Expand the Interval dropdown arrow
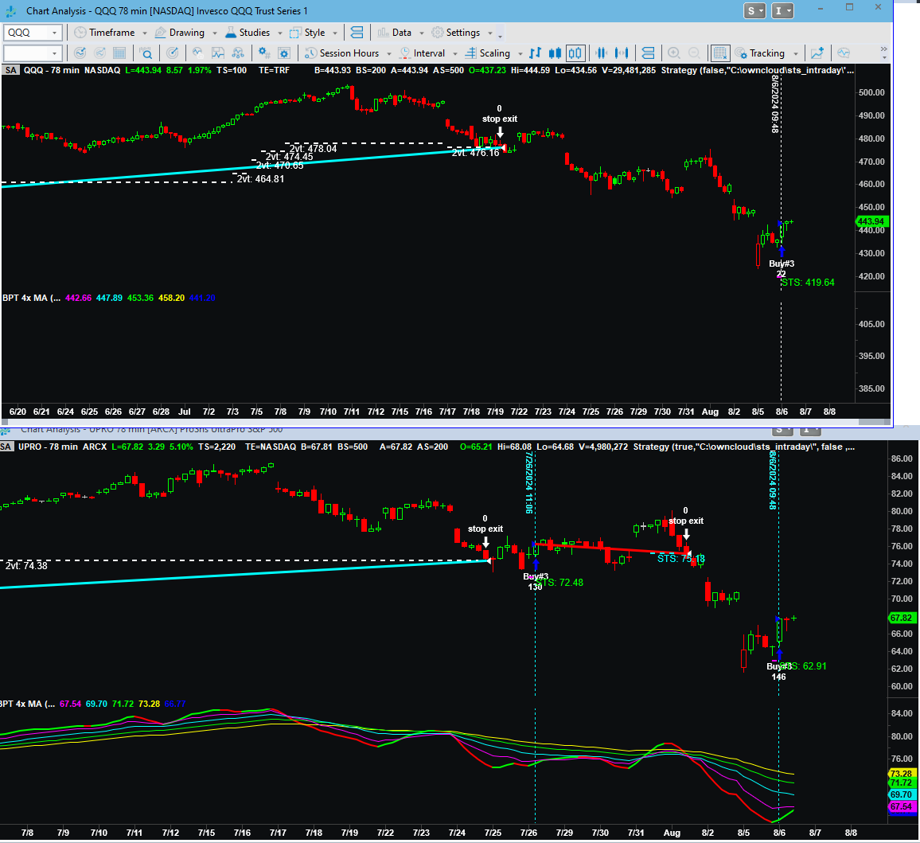 [454, 54]
